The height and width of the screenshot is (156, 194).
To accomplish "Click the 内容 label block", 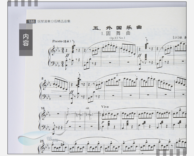I will pos(26,40).
